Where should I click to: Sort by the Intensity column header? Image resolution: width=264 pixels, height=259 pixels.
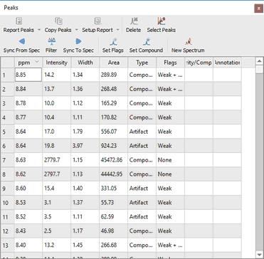coord(57,63)
